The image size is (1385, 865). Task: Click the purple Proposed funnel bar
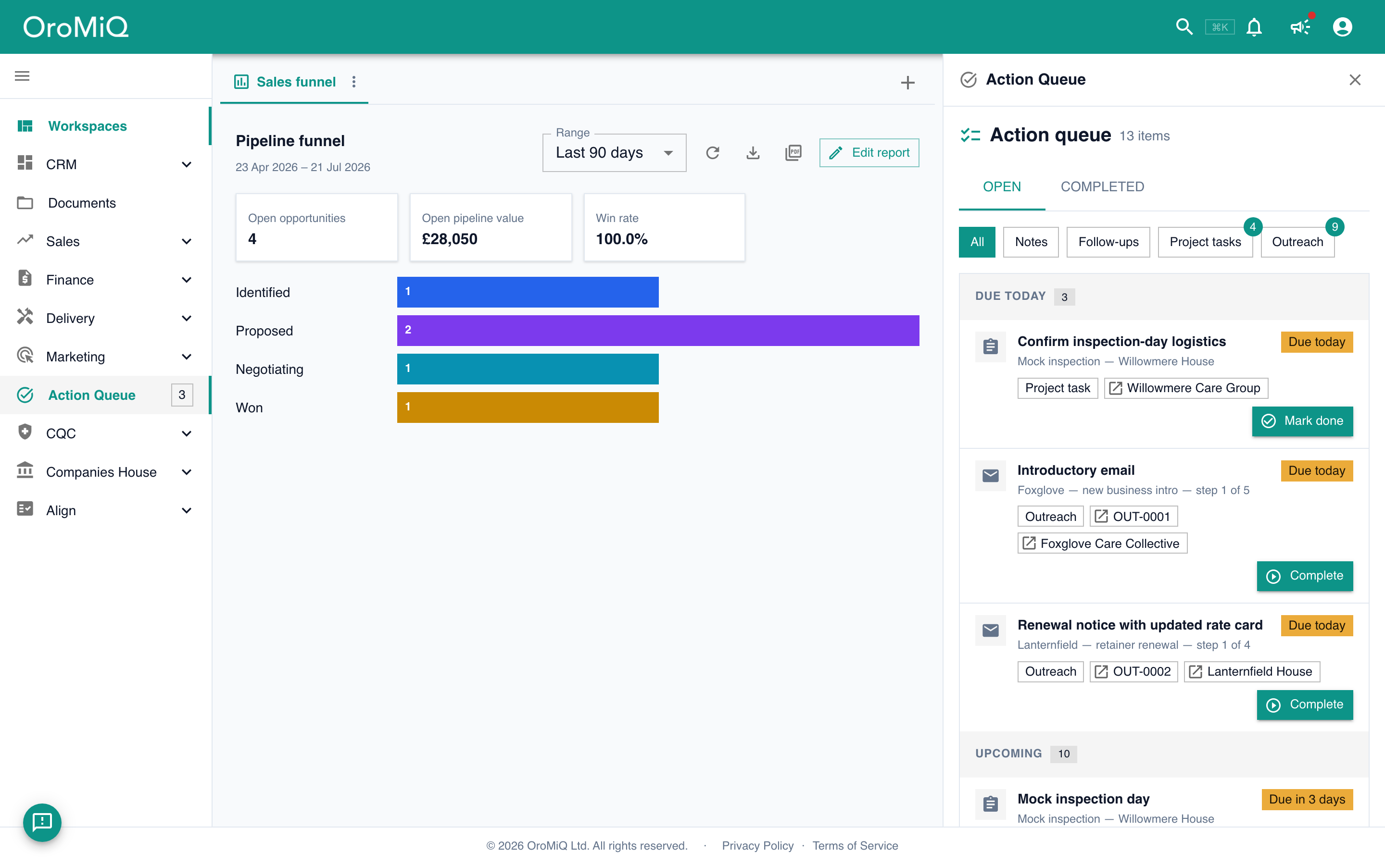(658, 331)
